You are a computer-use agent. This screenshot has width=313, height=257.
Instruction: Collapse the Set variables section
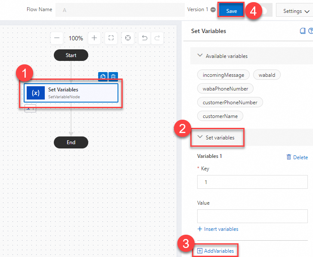click(x=200, y=137)
